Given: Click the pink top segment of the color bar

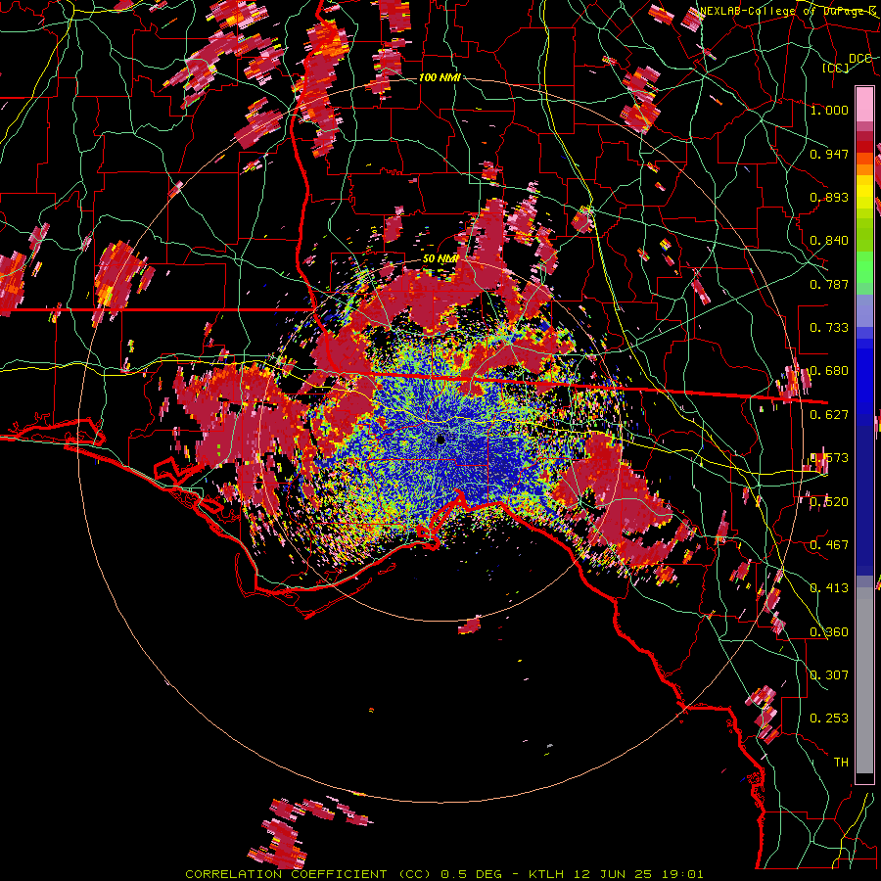Looking at the screenshot, I should (x=864, y=104).
